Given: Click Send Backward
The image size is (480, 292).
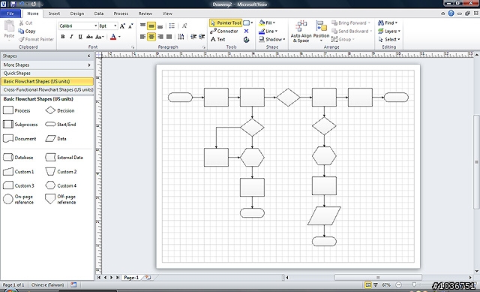Looking at the screenshot, I should 352,32.
